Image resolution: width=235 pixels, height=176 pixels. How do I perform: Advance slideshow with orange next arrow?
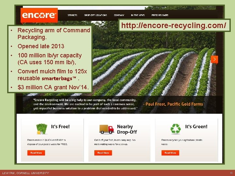[x=214, y=59]
